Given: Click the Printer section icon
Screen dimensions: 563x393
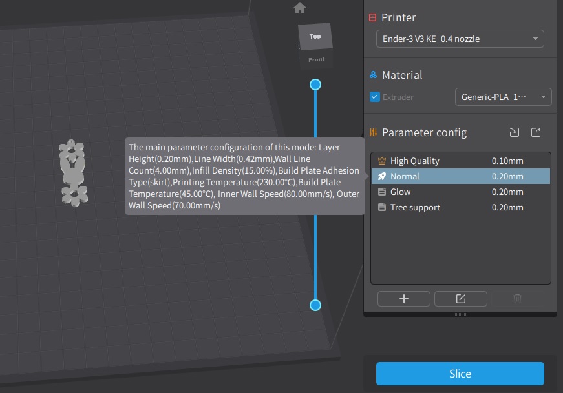Looking at the screenshot, I should point(373,18).
